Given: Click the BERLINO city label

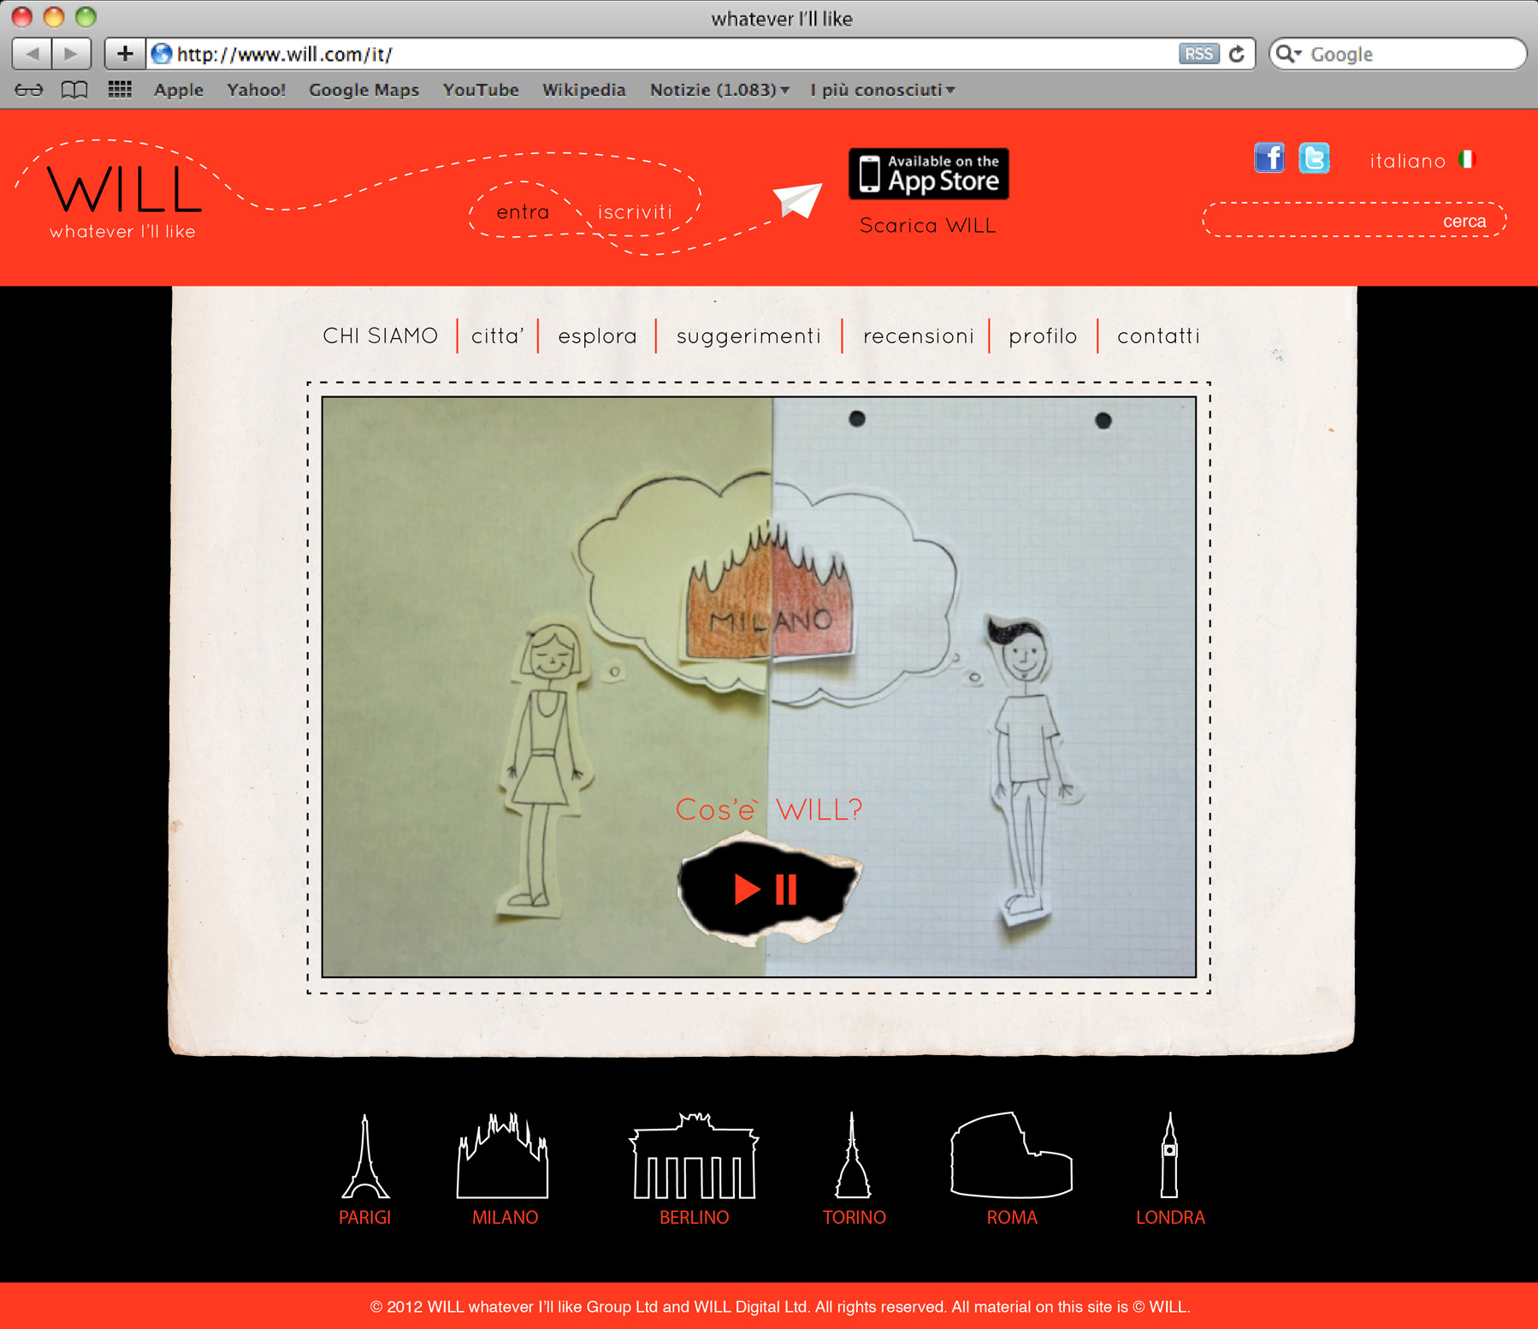Looking at the screenshot, I should pyautogui.click(x=694, y=1217).
